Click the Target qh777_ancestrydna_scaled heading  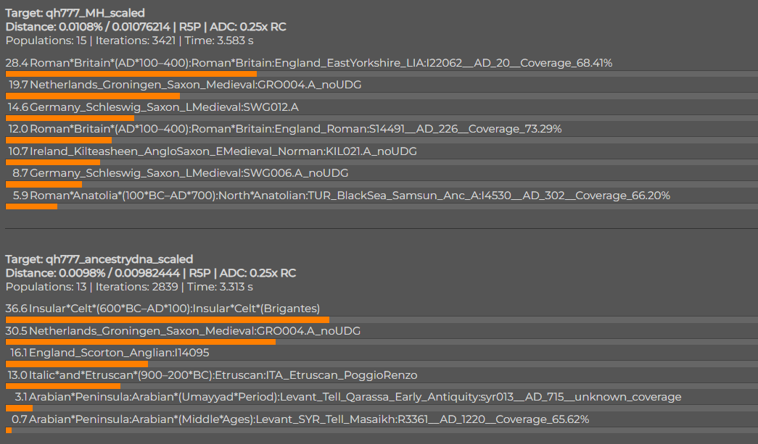(x=99, y=259)
